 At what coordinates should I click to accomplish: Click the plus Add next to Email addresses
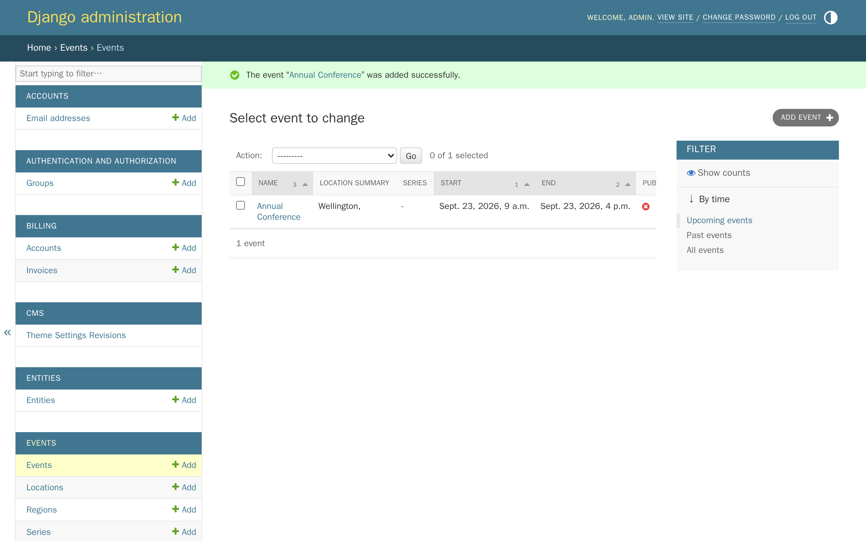coord(184,118)
